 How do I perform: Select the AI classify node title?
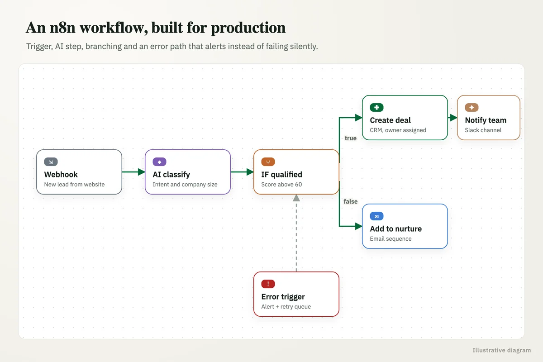(x=171, y=174)
